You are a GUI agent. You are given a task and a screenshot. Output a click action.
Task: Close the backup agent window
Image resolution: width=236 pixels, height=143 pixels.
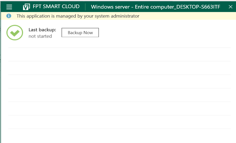tap(230, 7)
